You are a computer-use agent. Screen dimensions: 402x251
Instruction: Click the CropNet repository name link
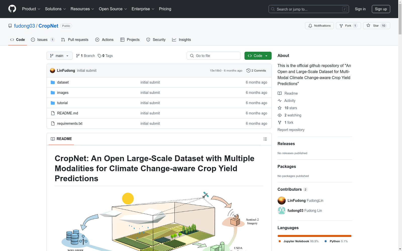tap(48, 26)
